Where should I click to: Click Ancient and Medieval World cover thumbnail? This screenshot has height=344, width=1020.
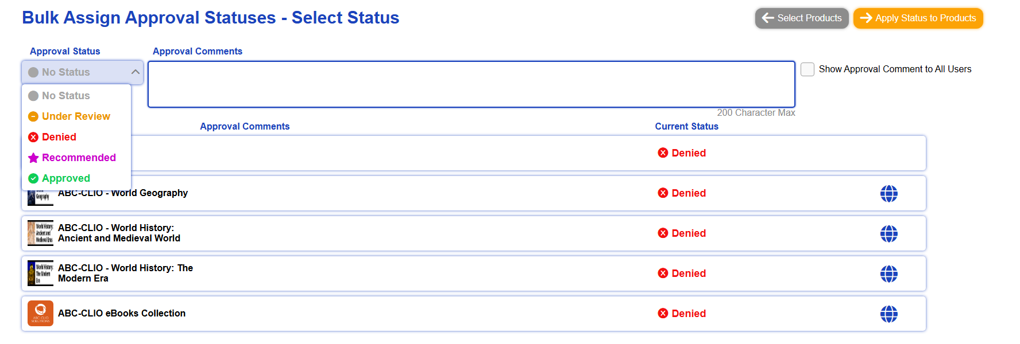(x=40, y=233)
